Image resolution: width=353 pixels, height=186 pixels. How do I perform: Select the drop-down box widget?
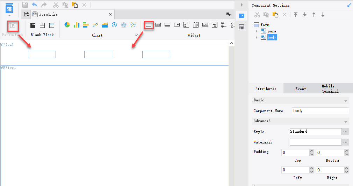177,25
